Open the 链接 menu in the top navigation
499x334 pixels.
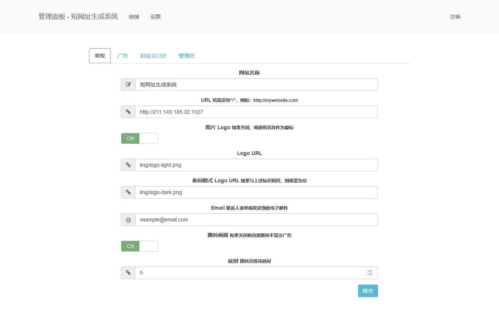134,17
